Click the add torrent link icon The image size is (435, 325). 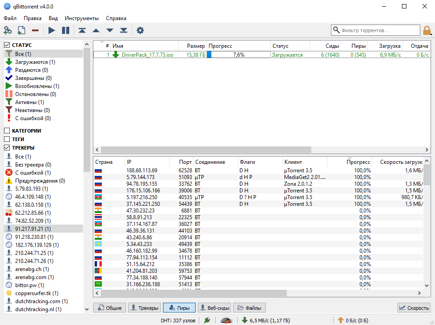pyautogui.click(x=8, y=30)
